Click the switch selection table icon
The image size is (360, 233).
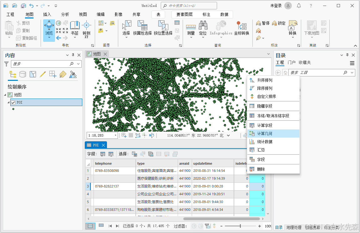coord(151,154)
